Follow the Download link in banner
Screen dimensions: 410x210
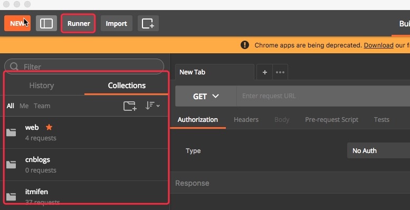(379, 45)
